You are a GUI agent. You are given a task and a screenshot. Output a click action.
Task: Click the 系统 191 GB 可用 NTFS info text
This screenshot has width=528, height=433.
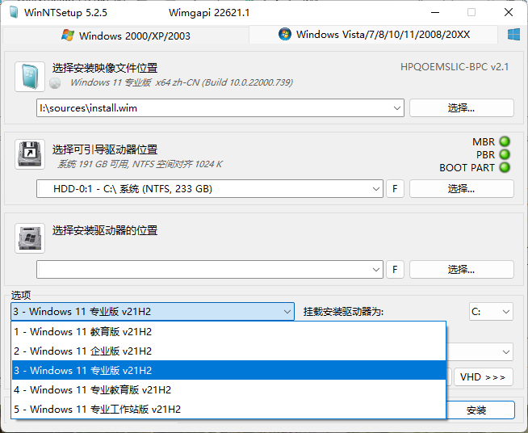point(140,164)
